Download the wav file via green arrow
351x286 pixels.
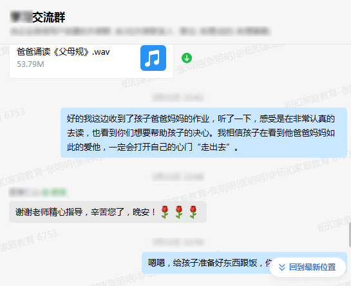[187, 58]
